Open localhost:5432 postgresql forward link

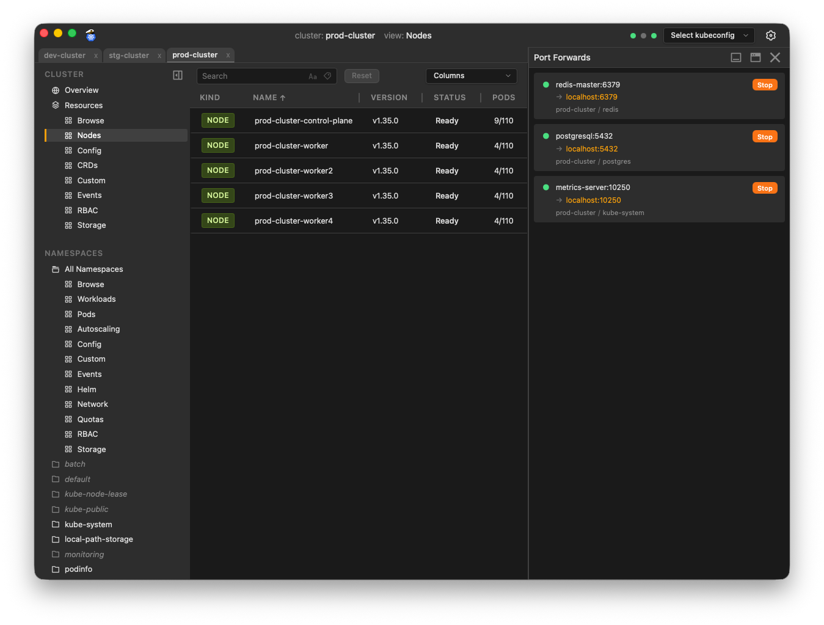point(591,148)
